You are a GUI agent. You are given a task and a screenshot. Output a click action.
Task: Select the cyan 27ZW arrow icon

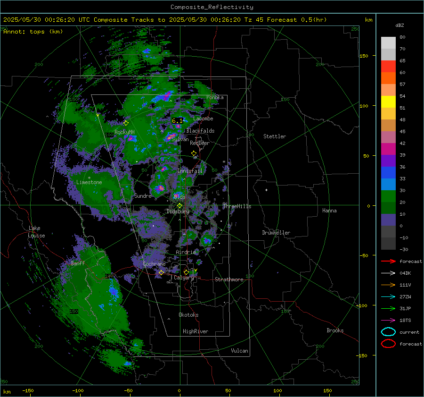coord(388,297)
